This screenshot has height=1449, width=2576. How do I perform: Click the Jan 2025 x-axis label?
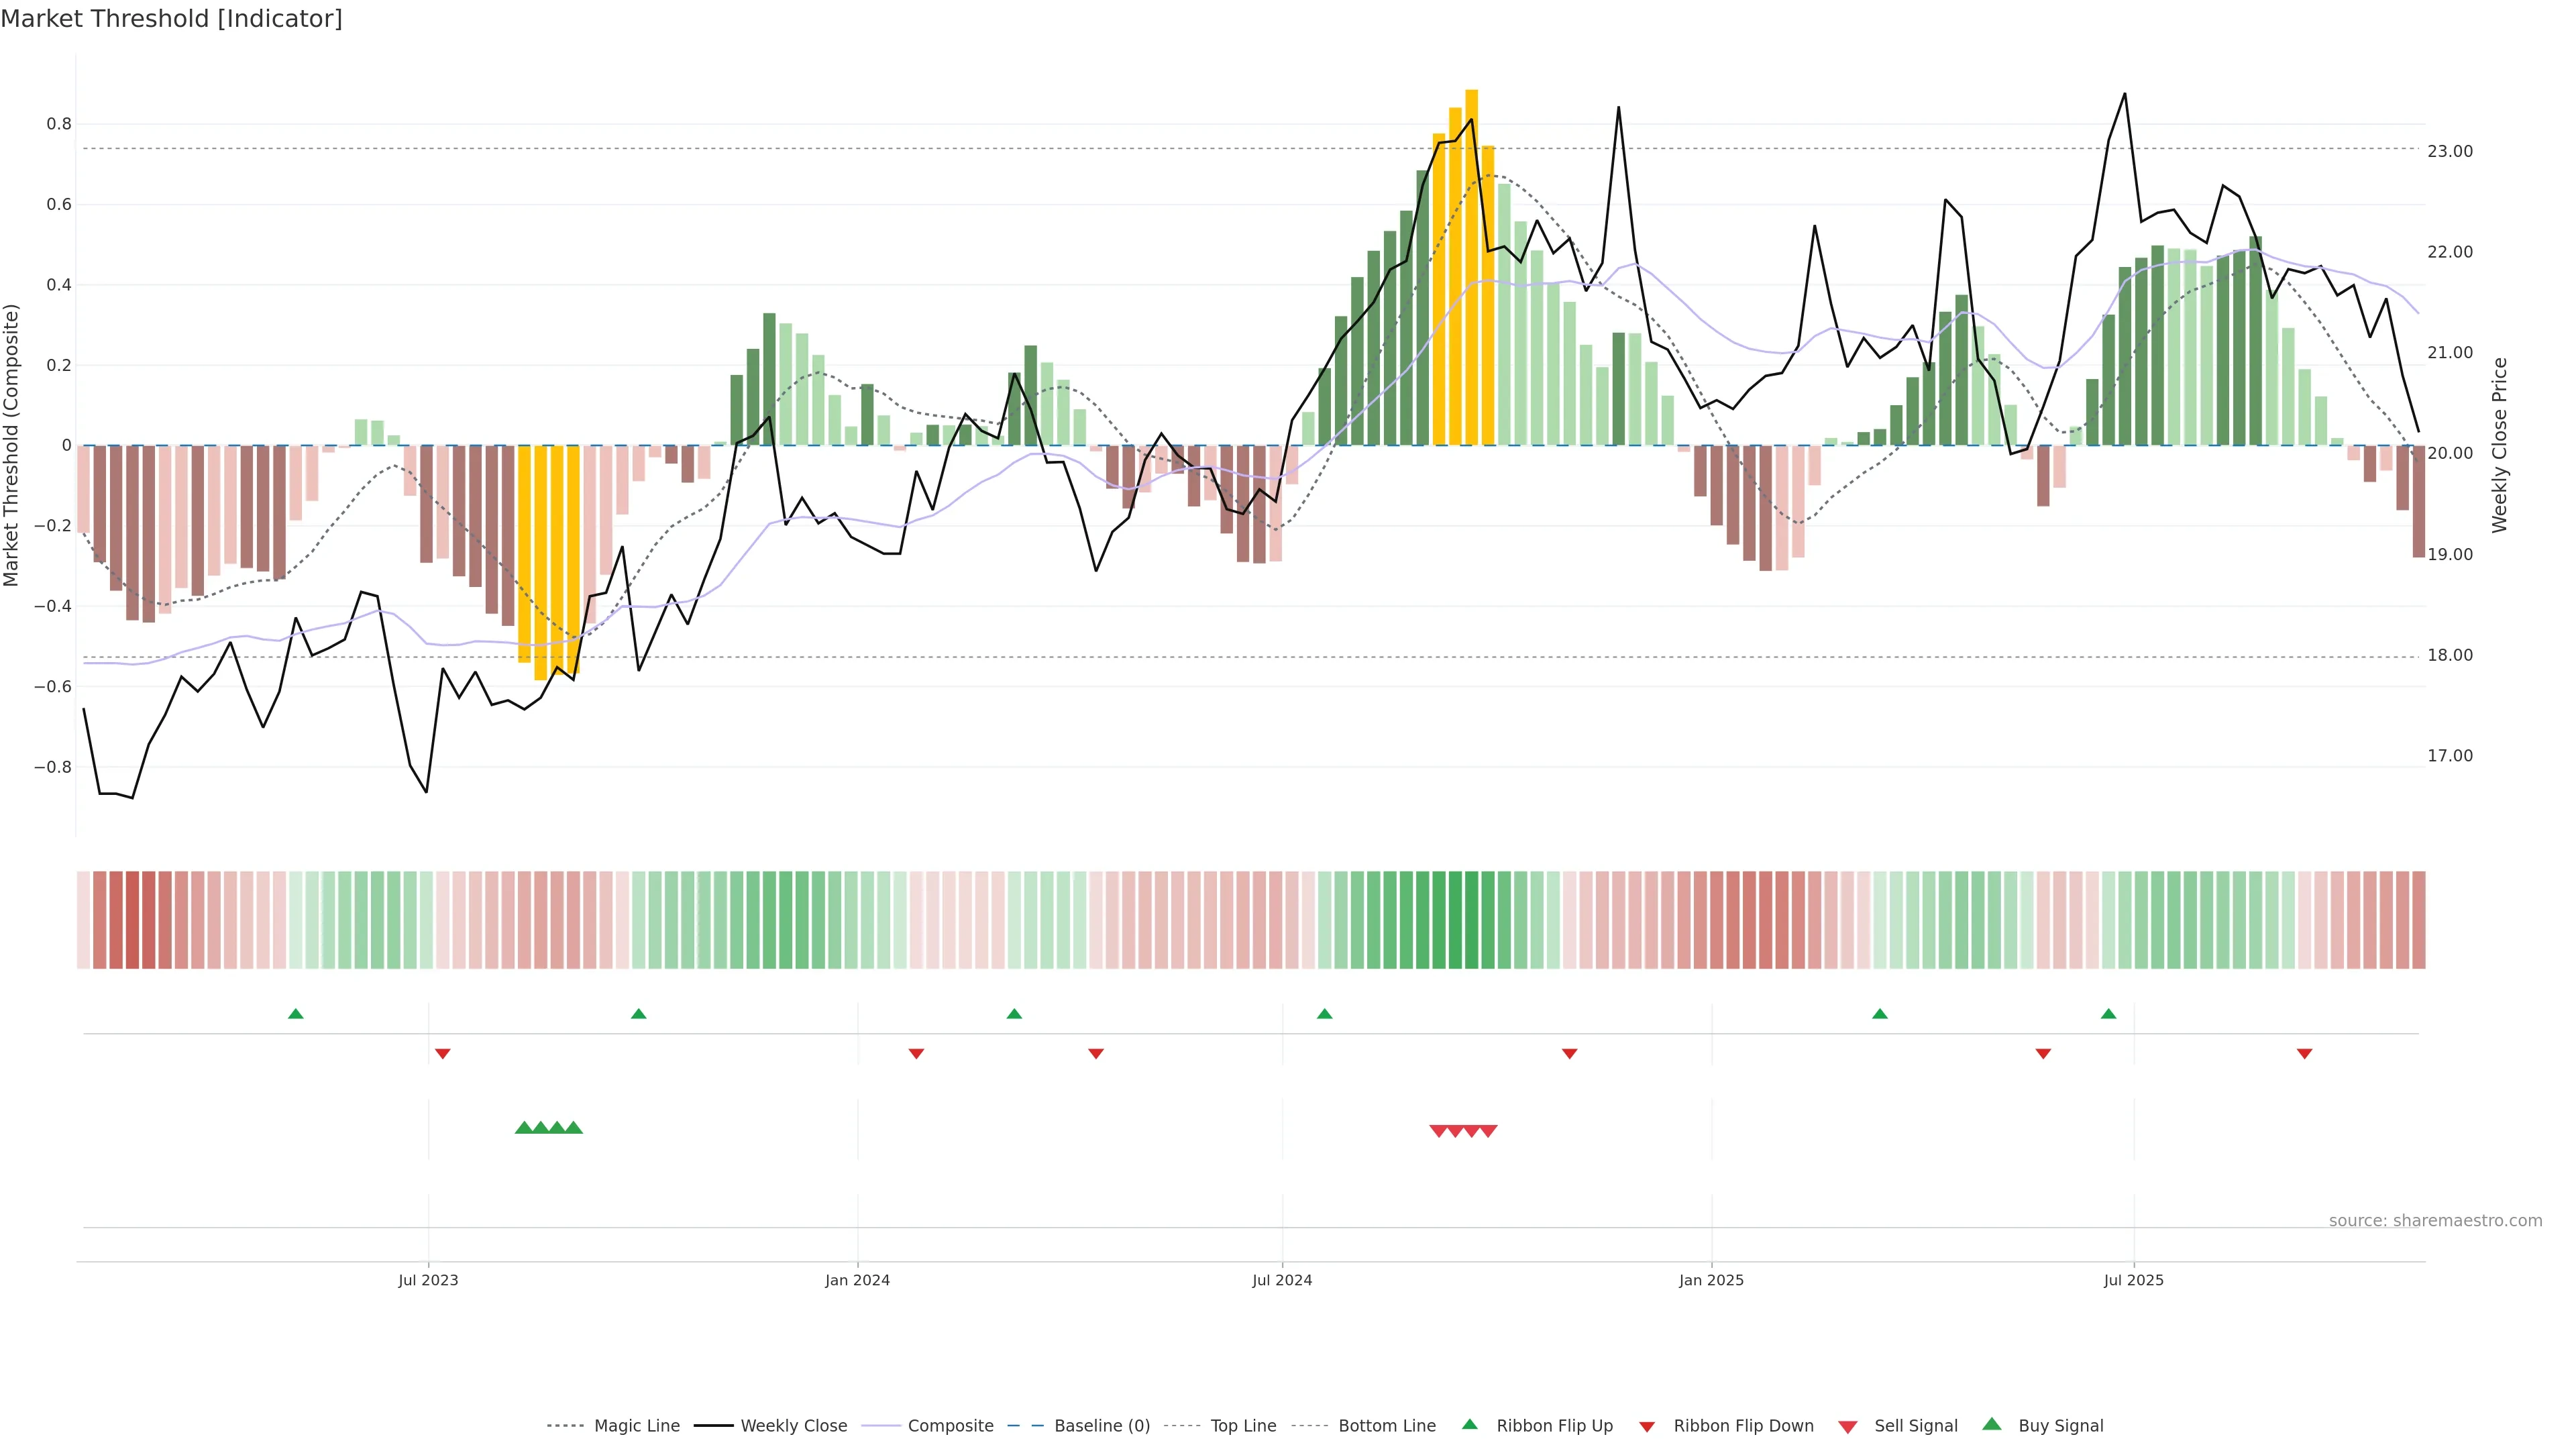click(1711, 1280)
